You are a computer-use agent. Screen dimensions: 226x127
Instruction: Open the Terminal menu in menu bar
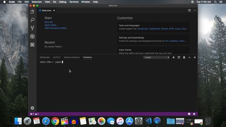74,2
